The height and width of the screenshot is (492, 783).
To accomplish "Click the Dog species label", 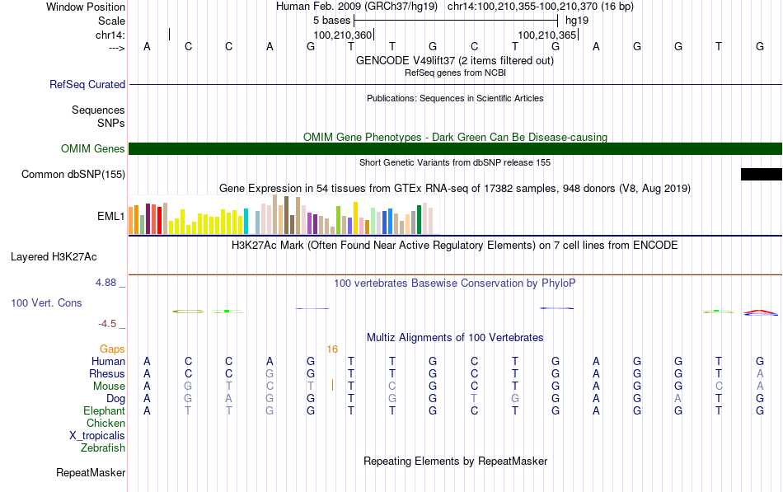I will coord(115,399).
